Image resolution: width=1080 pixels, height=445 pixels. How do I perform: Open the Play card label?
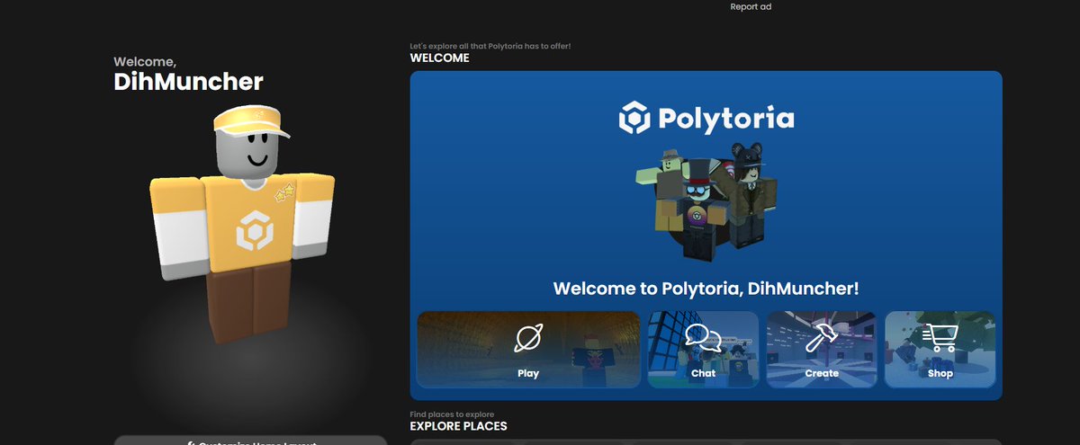528,373
